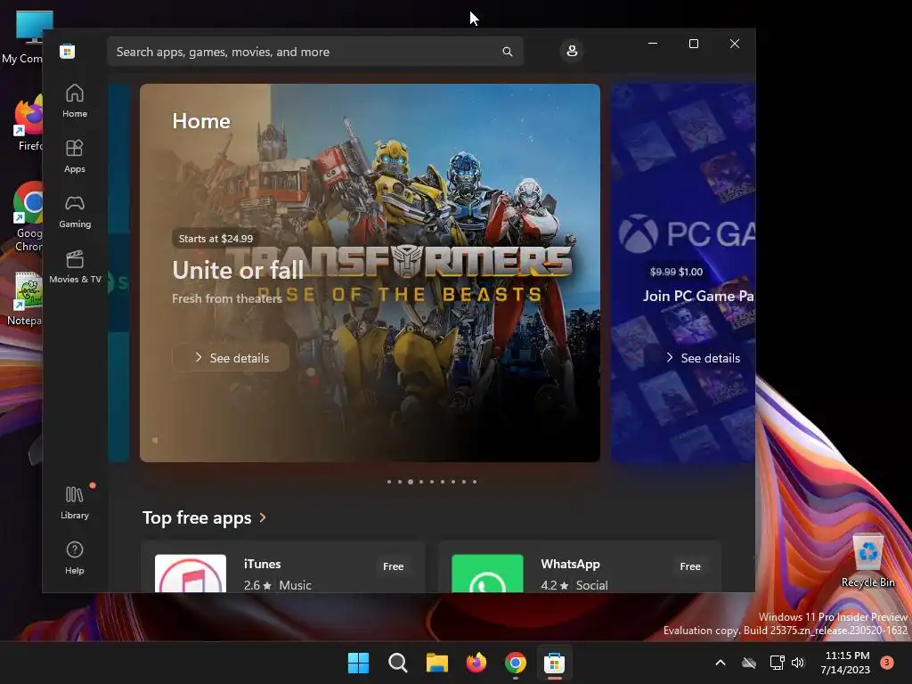Select the WhatsApp app title

click(570, 564)
